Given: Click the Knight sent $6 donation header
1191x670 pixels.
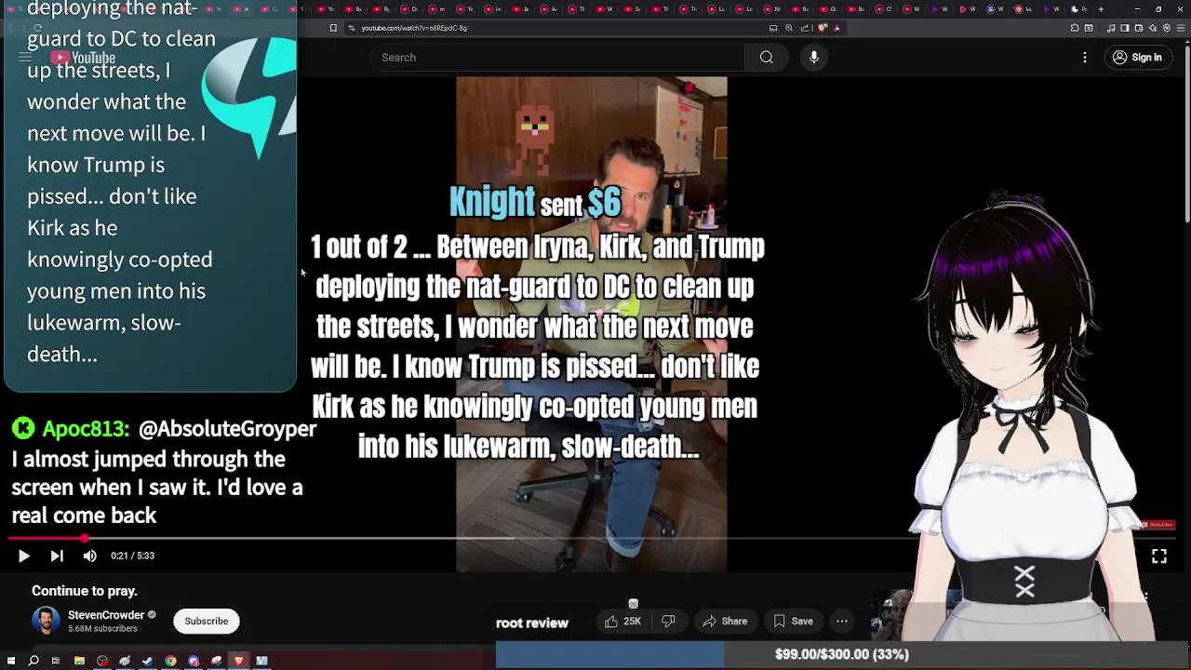Looking at the screenshot, I should coord(535,202).
